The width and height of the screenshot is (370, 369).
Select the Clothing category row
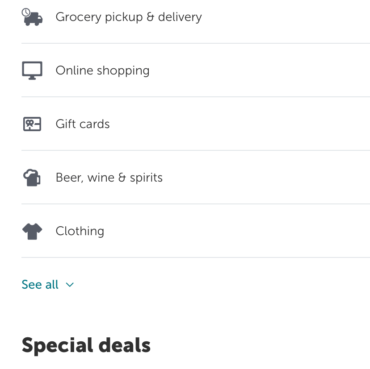point(80,231)
